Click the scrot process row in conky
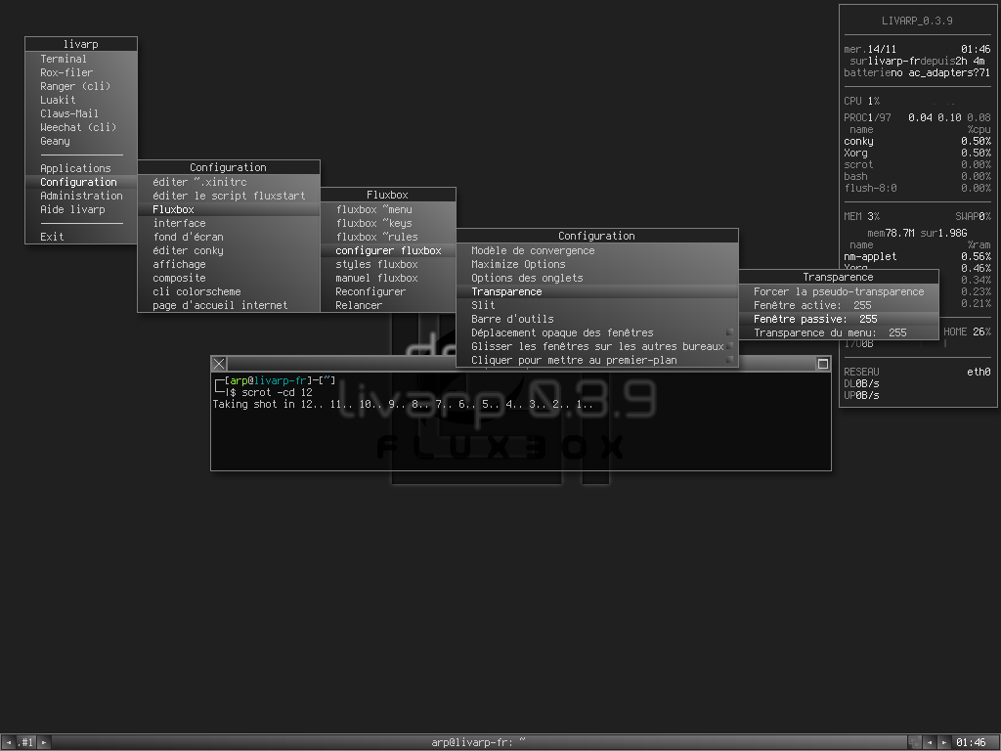This screenshot has height=751, width=1001. coord(917,164)
